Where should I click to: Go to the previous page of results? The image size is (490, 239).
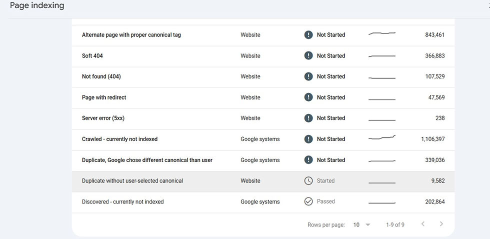click(x=423, y=224)
